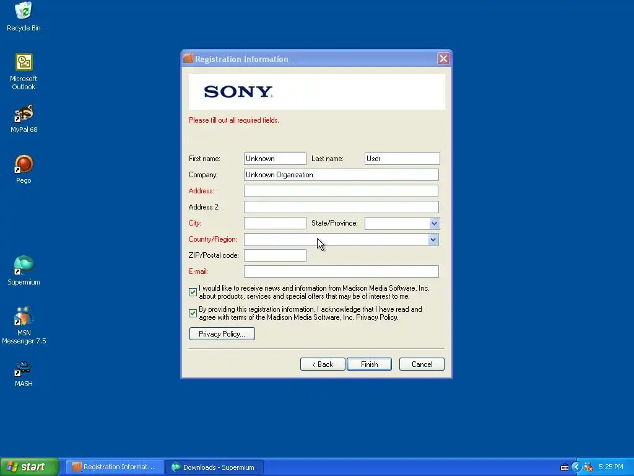Click into the ZIP/Postal code field
This screenshot has height=476, width=634.
275,255
